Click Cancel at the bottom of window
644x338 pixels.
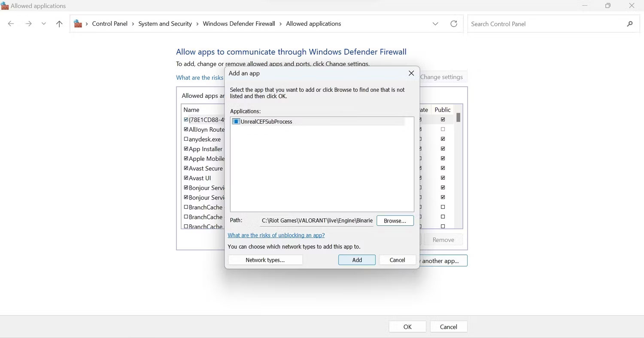pos(449,327)
